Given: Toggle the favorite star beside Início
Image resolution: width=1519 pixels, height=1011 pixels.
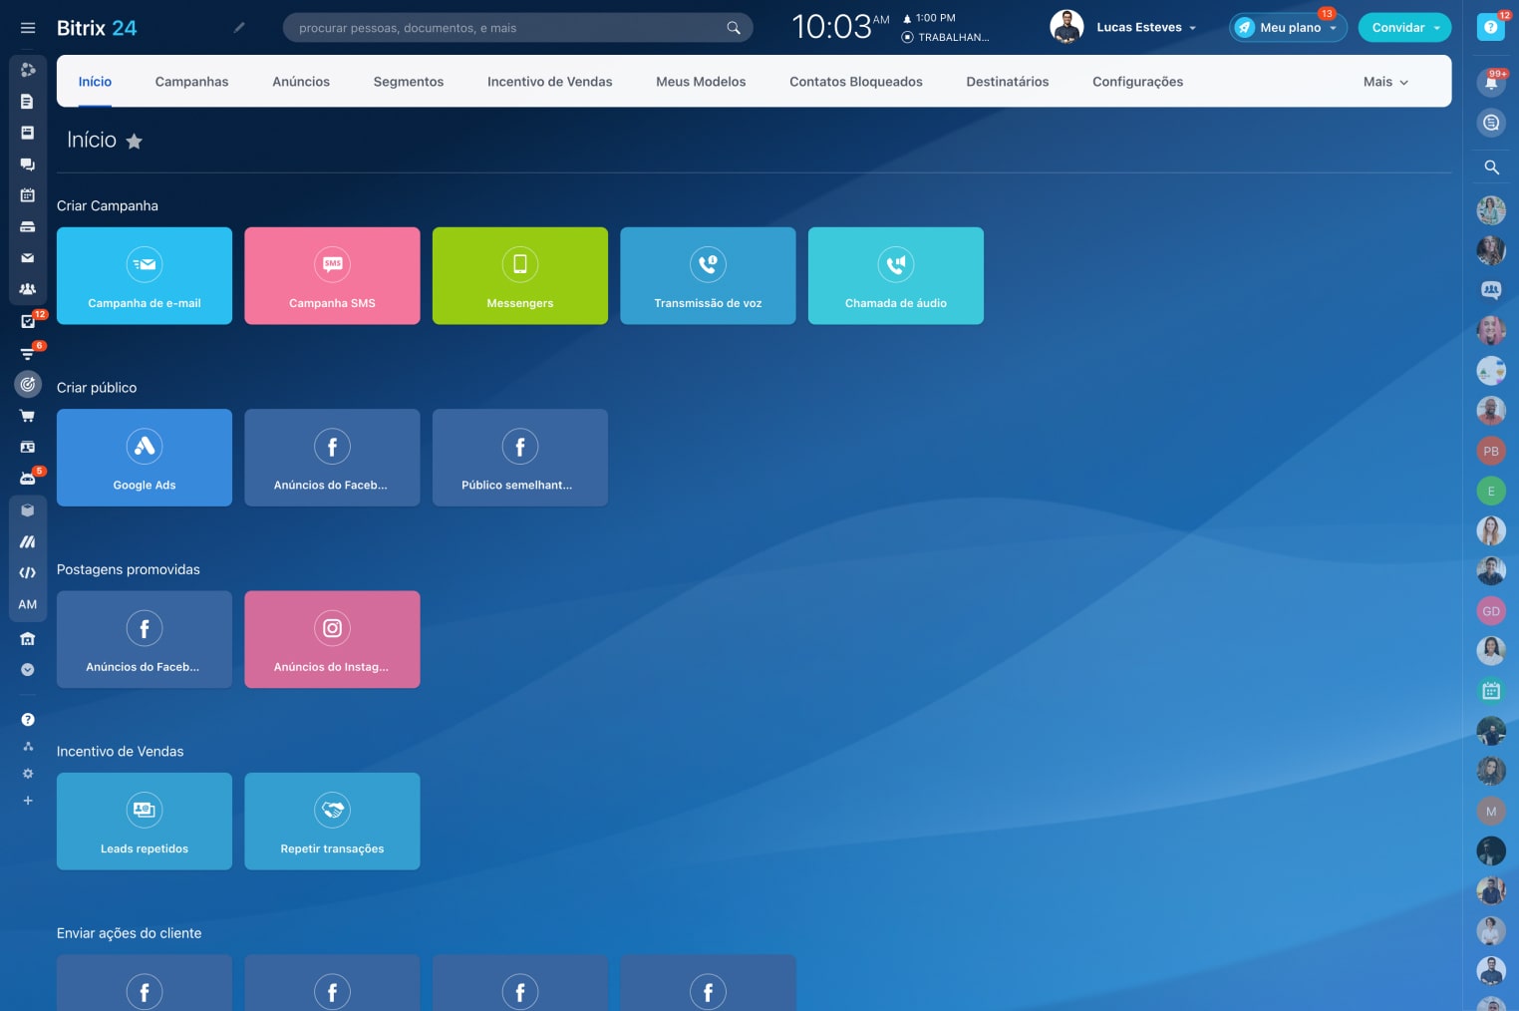Looking at the screenshot, I should tap(135, 142).
